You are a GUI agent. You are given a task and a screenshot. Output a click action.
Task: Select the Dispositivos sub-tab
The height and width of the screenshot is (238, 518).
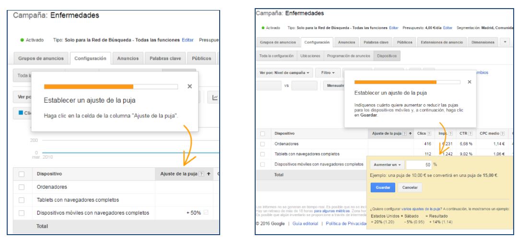[x=387, y=56]
